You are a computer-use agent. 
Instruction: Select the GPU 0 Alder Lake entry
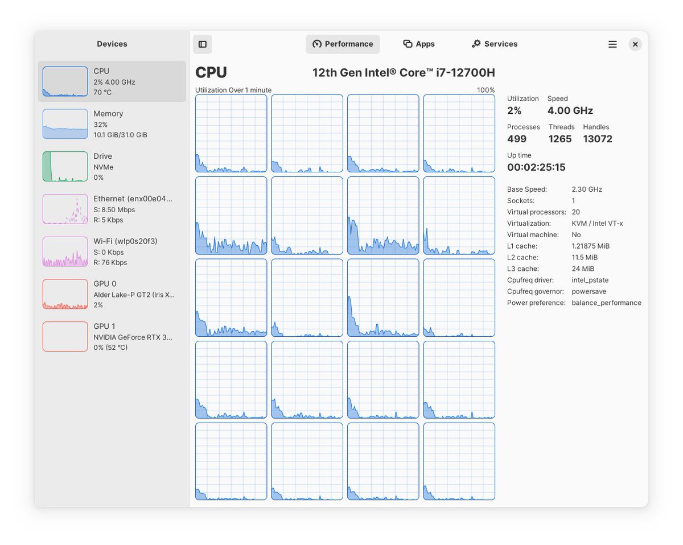click(x=112, y=294)
